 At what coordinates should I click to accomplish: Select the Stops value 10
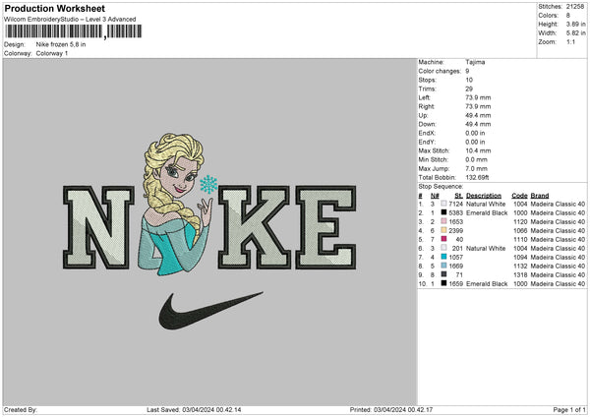[x=469, y=80]
